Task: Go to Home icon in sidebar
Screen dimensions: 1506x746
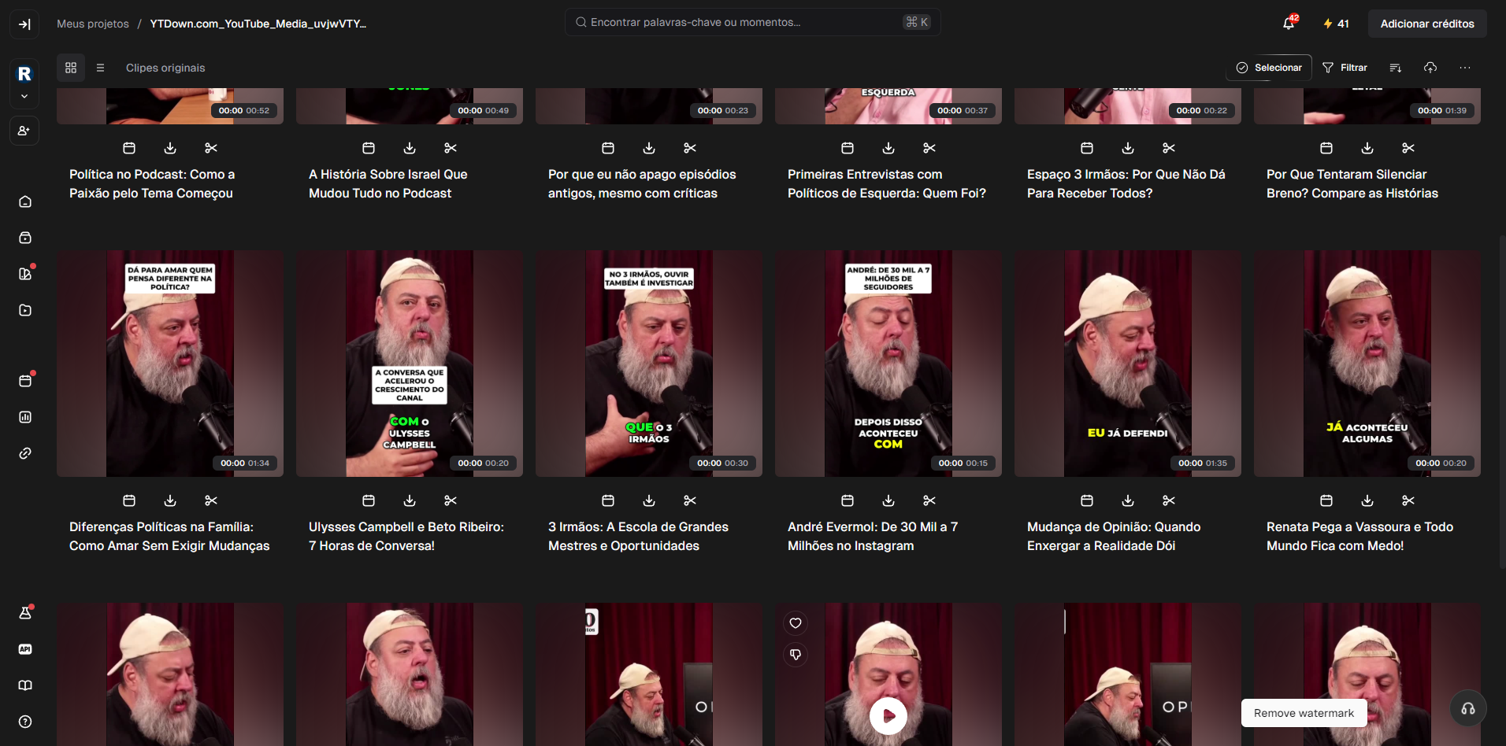Action: click(25, 201)
